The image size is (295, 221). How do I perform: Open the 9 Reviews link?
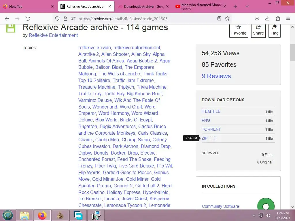(x=216, y=76)
